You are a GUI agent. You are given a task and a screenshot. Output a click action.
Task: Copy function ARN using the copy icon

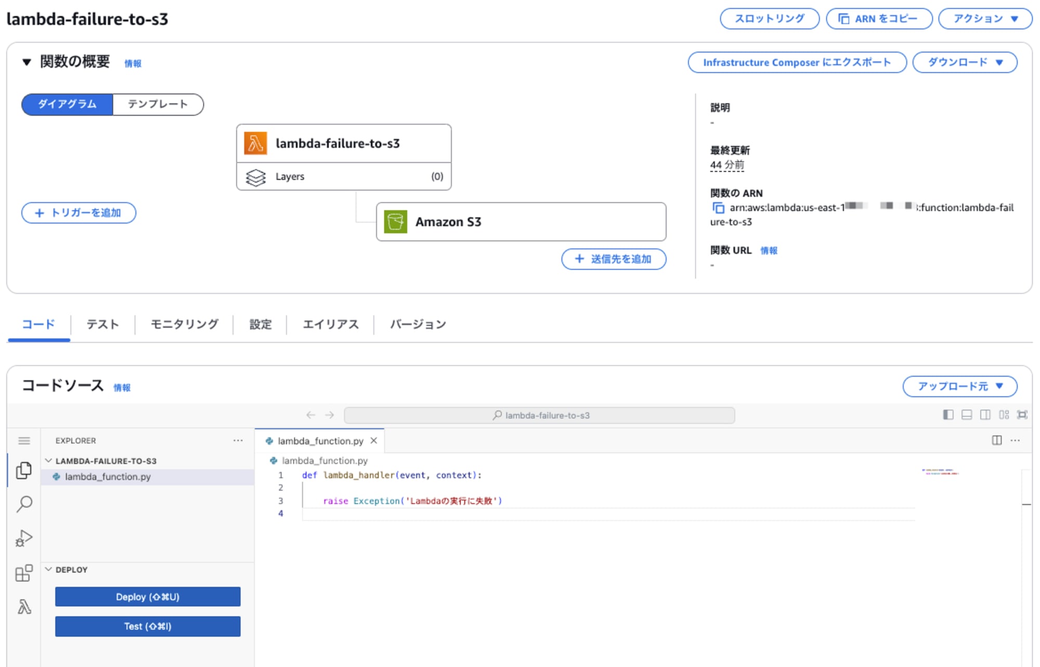click(718, 208)
